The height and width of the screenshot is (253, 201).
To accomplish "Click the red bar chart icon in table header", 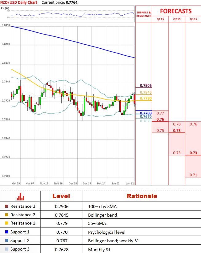I will click(x=20, y=196).
